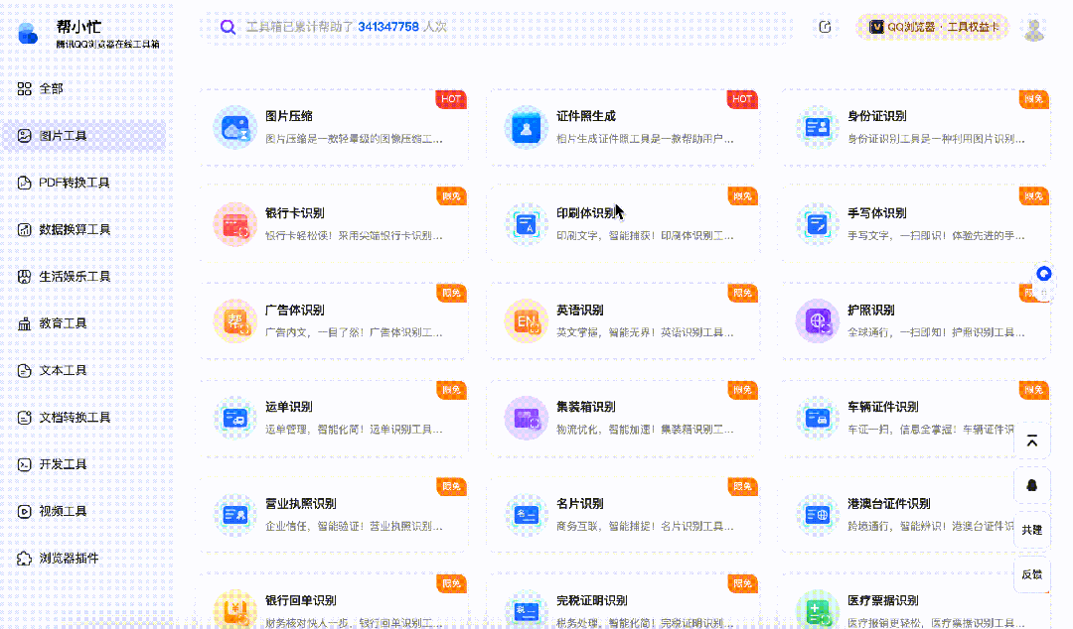Image resolution: width=1073 pixels, height=629 pixels.
Task: Click the share icon in top bar
Action: [825, 27]
